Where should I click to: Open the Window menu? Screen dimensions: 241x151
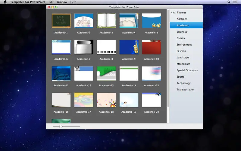pos(62,2)
